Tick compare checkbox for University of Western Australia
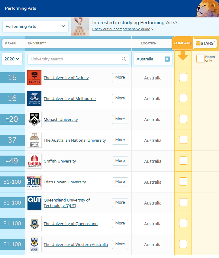This screenshot has width=219, height=258. coord(183,244)
